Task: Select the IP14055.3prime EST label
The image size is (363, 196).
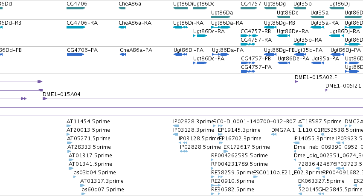Action: click(x=314, y=139)
